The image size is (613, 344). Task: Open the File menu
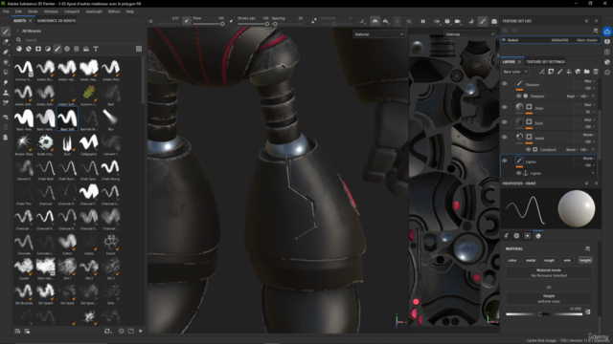tap(6, 11)
